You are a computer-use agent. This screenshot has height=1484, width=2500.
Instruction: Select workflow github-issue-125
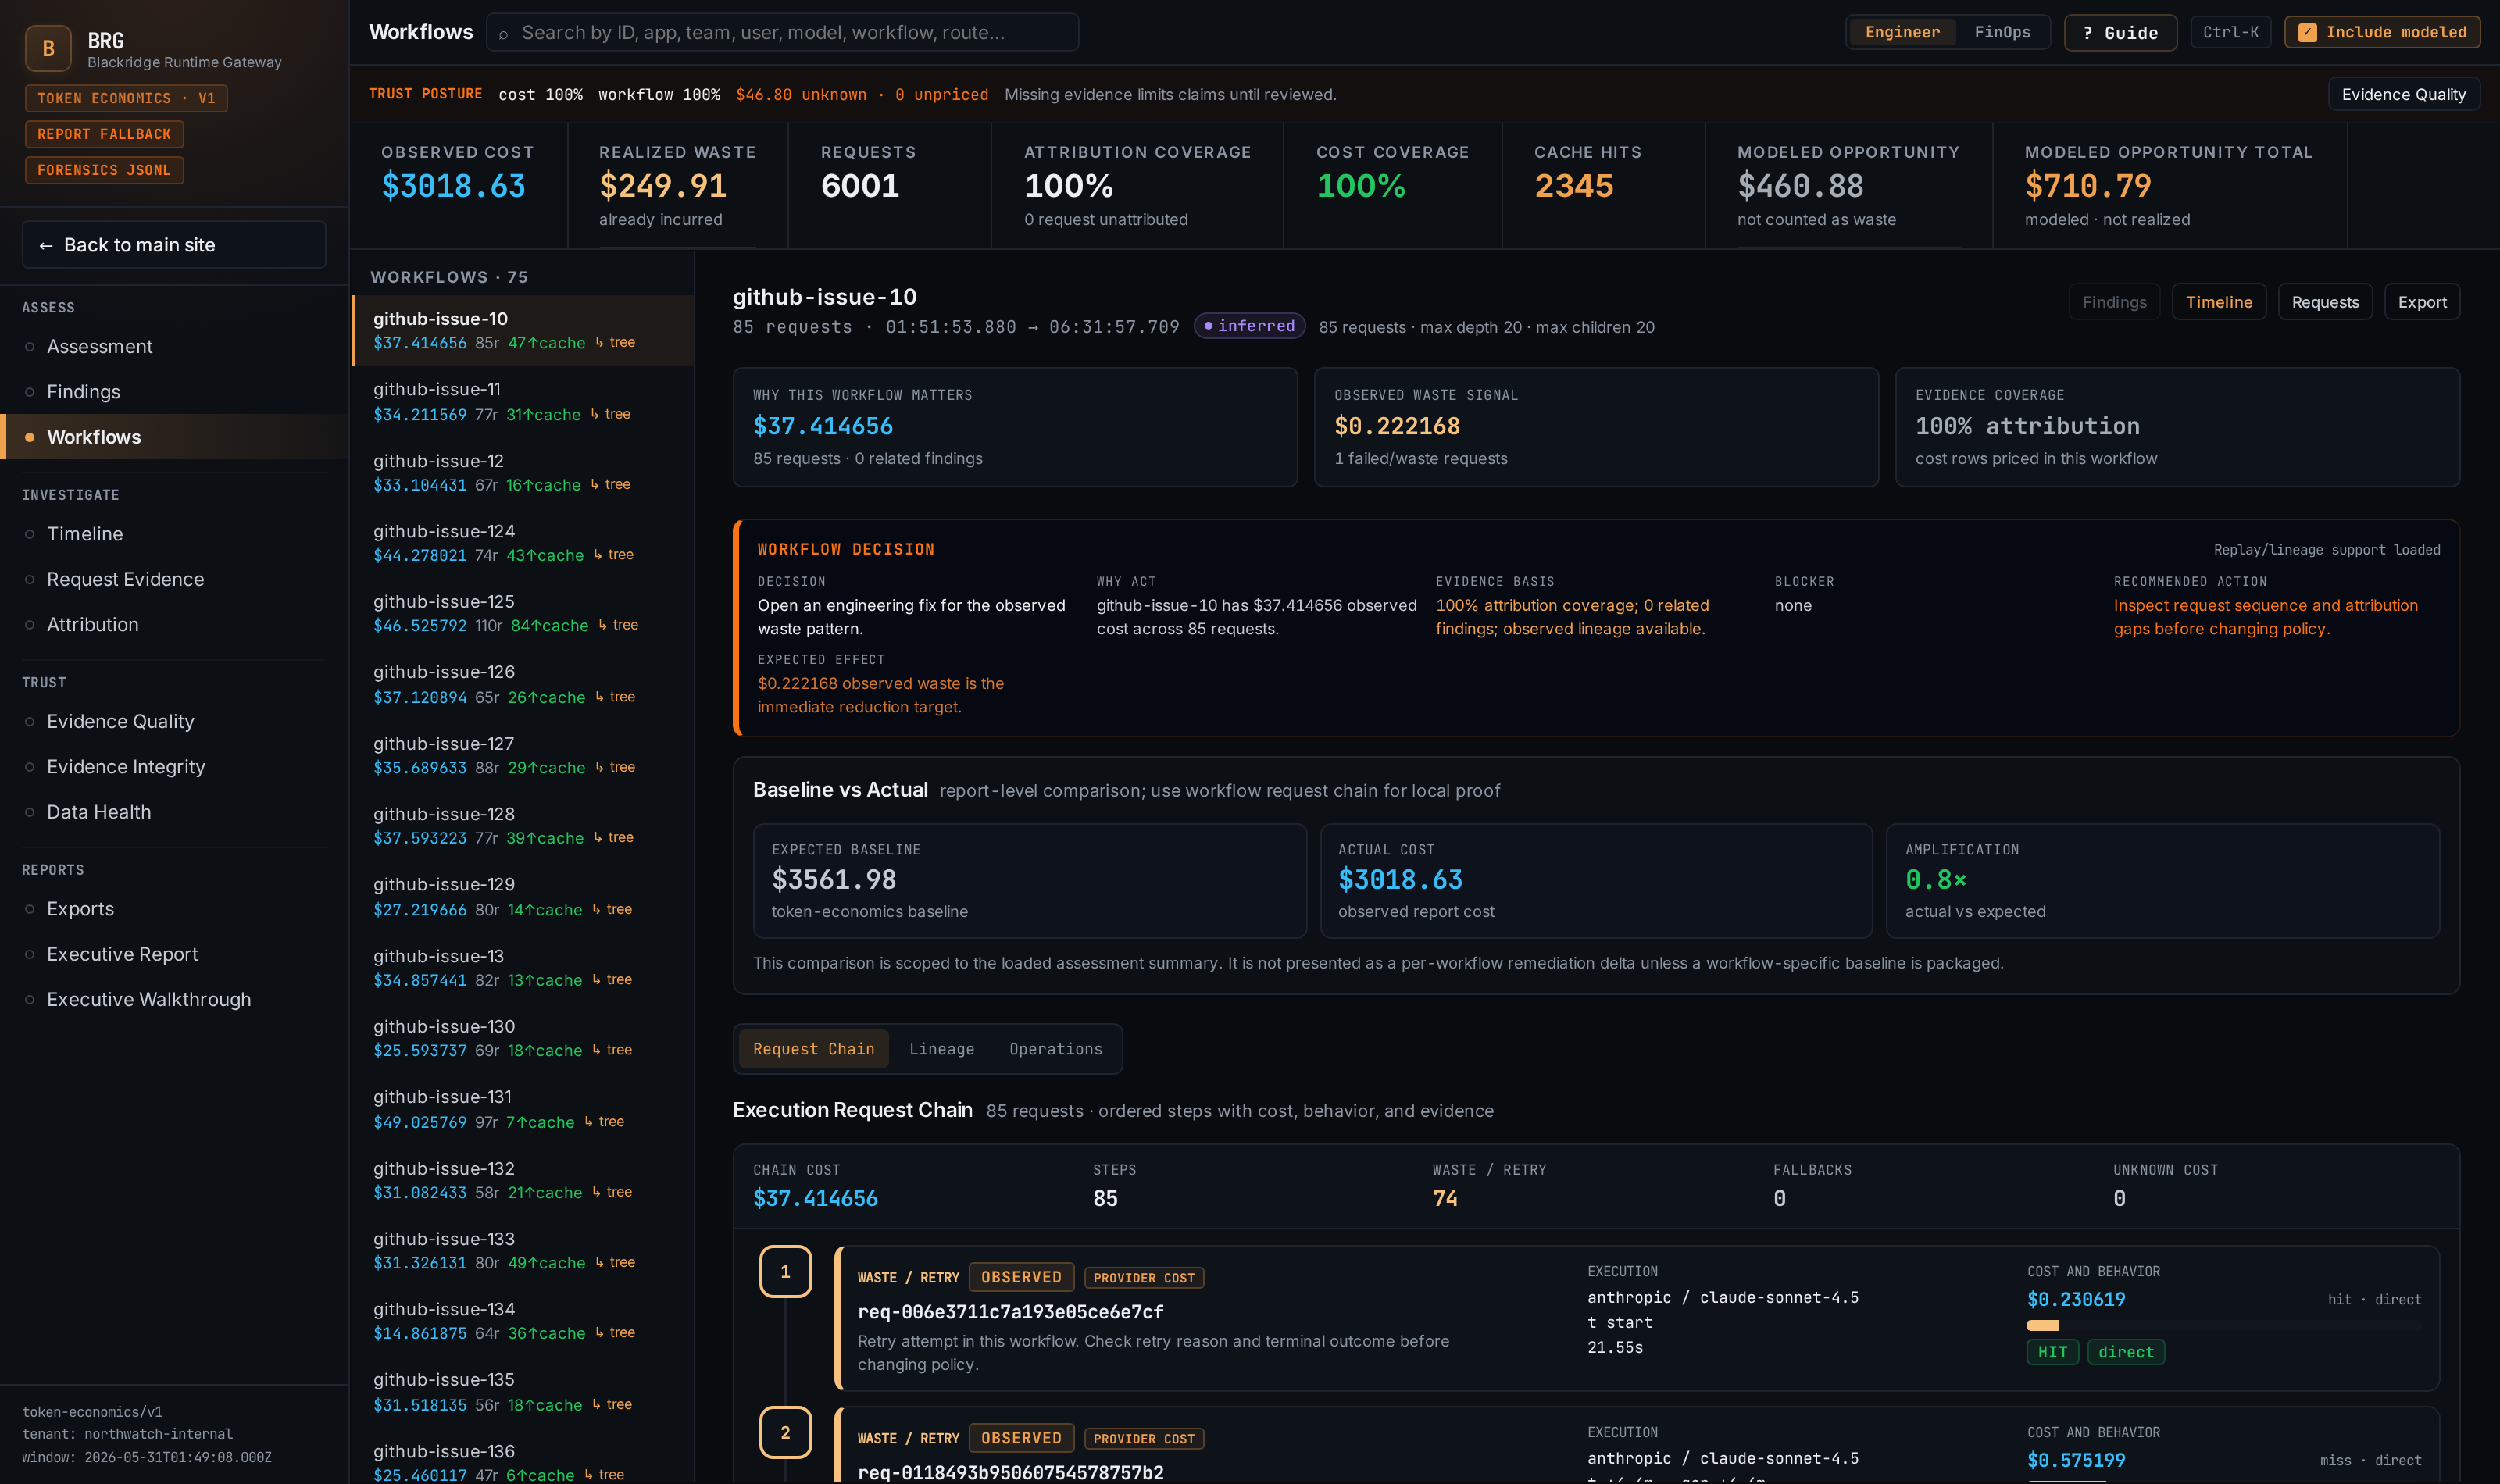(522, 613)
